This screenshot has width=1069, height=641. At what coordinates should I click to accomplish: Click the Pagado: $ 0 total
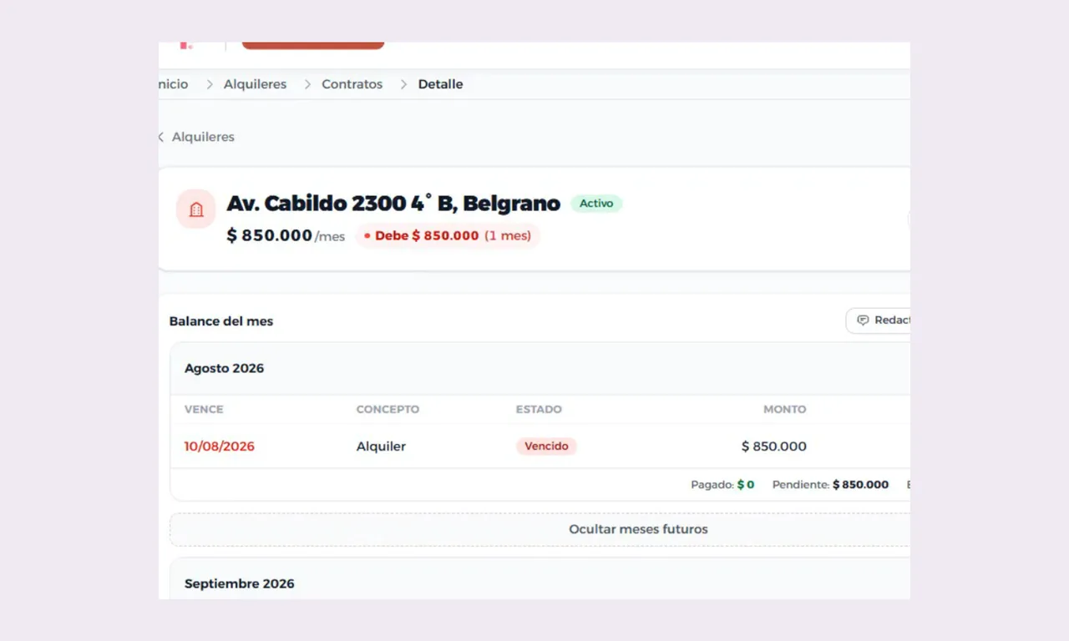click(x=722, y=484)
